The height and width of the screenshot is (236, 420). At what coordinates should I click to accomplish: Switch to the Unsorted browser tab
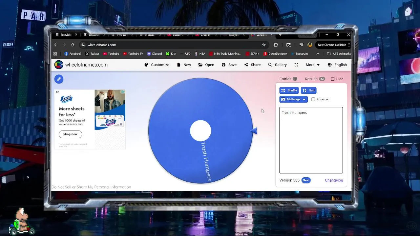[x=94, y=35]
